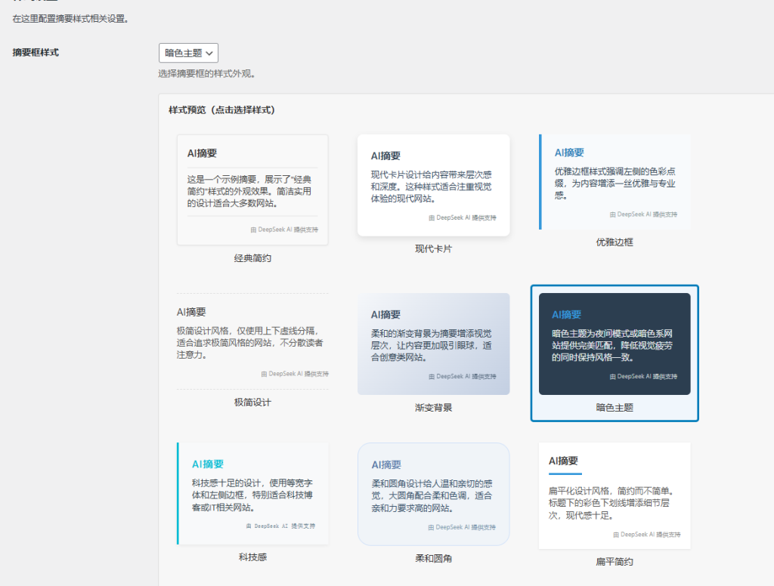Pick the 柔和圆角 rounded preview card
This screenshot has height=586, width=774.
tap(433, 494)
